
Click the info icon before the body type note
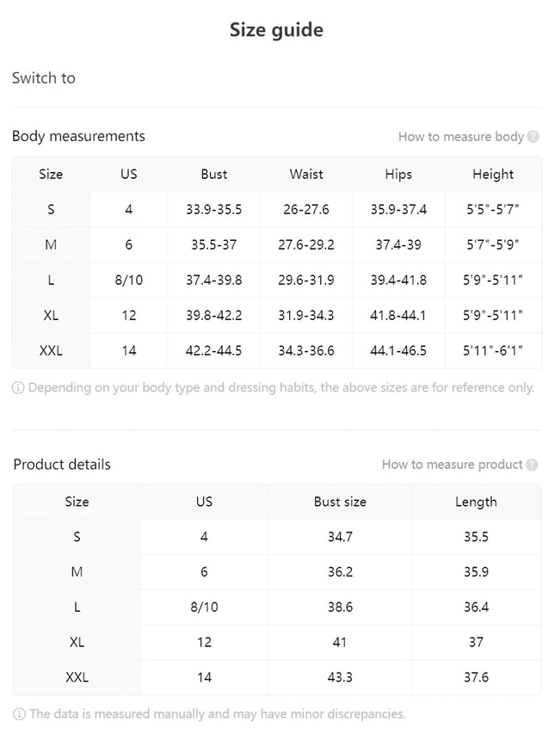18,388
